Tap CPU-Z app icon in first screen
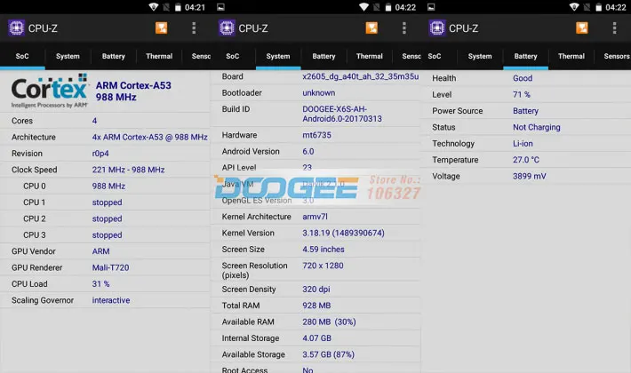This screenshot has height=373, width=631. click(17, 28)
